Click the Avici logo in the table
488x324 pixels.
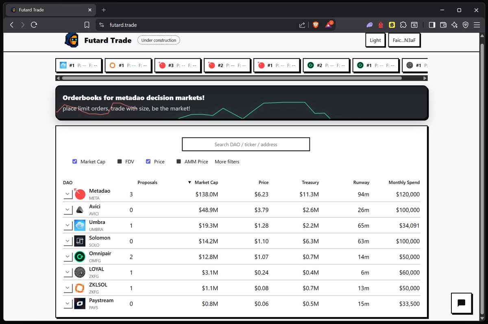click(80, 210)
